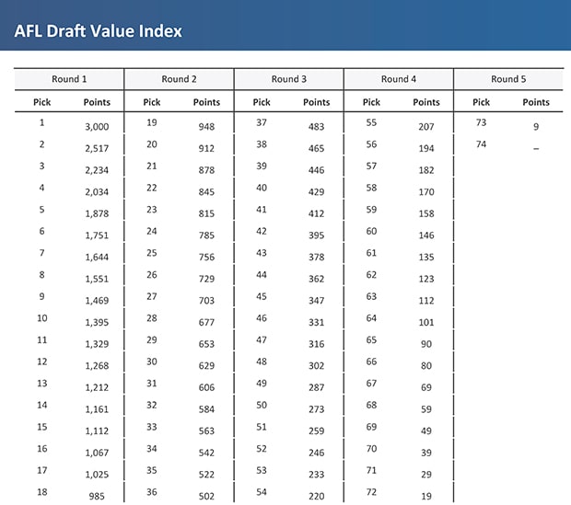571x505 pixels.
Task: Click the points value '606'
Action: (206, 387)
